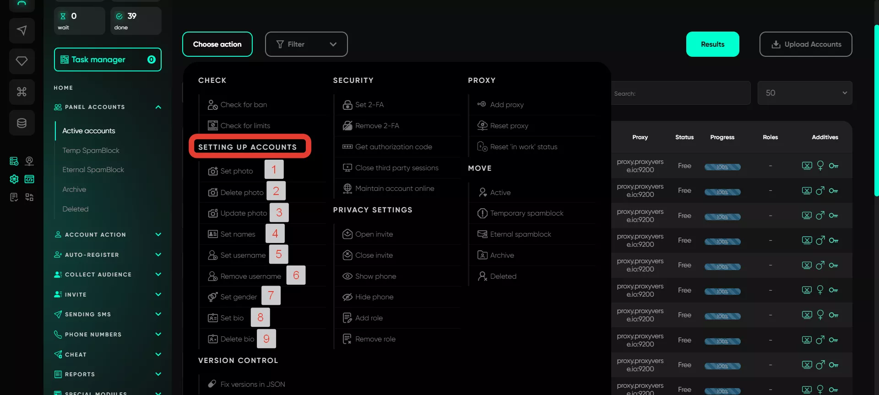Click the database icon in left rail
Image resolution: width=879 pixels, height=395 pixels.
click(x=22, y=123)
